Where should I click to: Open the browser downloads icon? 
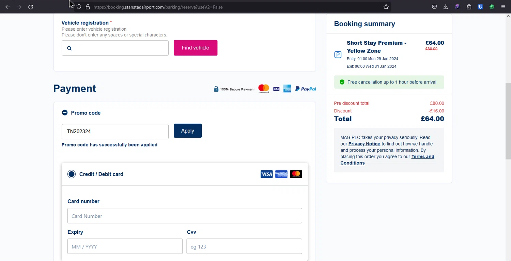[x=446, y=7]
